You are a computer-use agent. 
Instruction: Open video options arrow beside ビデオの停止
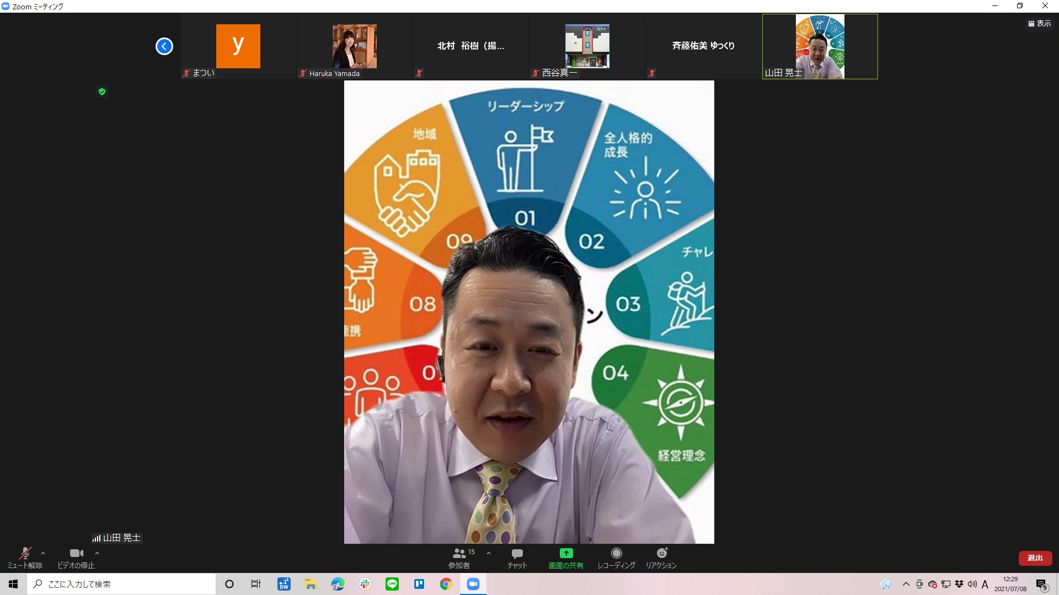point(97,553)
